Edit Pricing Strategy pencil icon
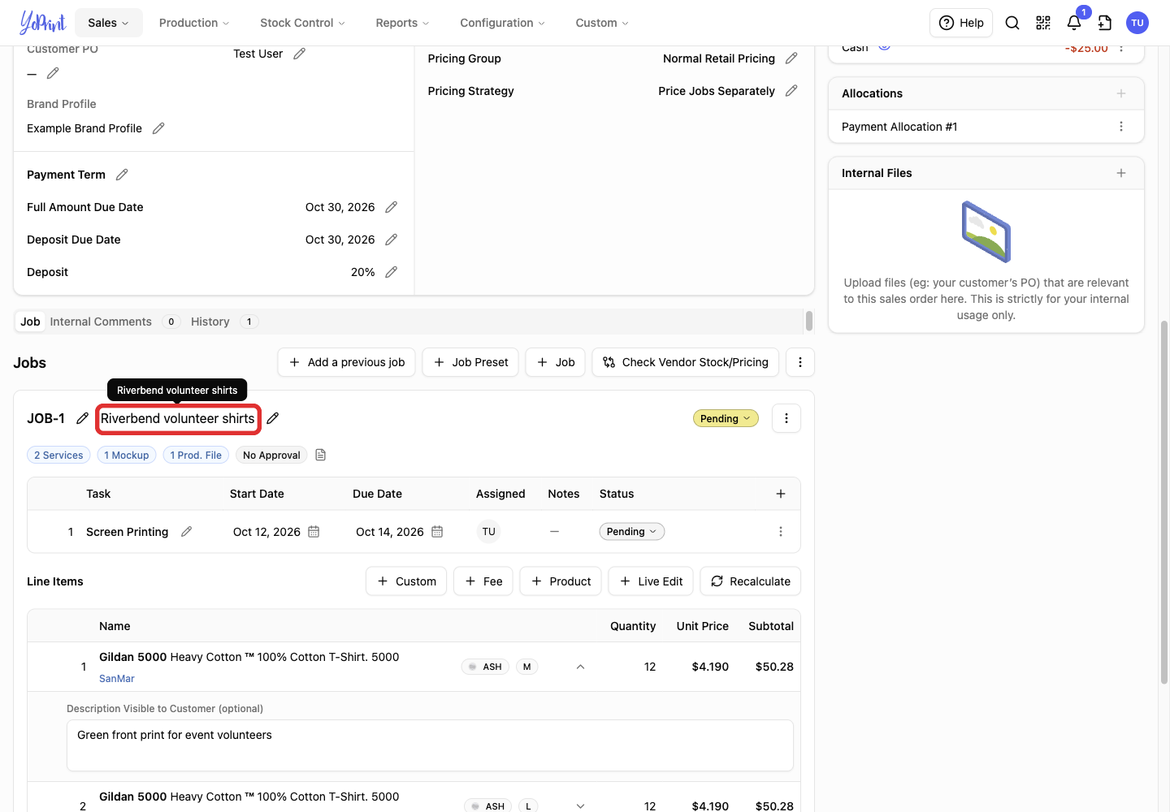The width and height of the screenshot is (1170, 812). (x=791, y=91)
